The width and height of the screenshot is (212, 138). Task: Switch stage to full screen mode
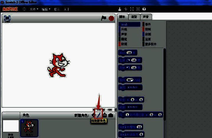pos(7,18)
